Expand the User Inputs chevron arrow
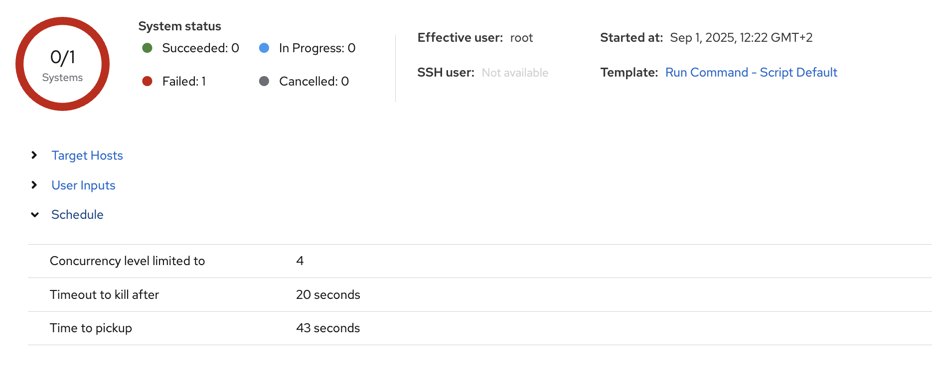This screenshot has height=373, width=932. pyautogui.click(x=34, y=185)
